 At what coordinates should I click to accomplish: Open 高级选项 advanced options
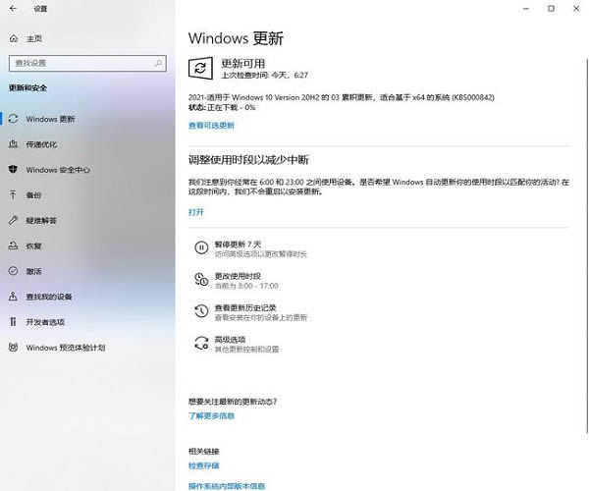point(232,340)
